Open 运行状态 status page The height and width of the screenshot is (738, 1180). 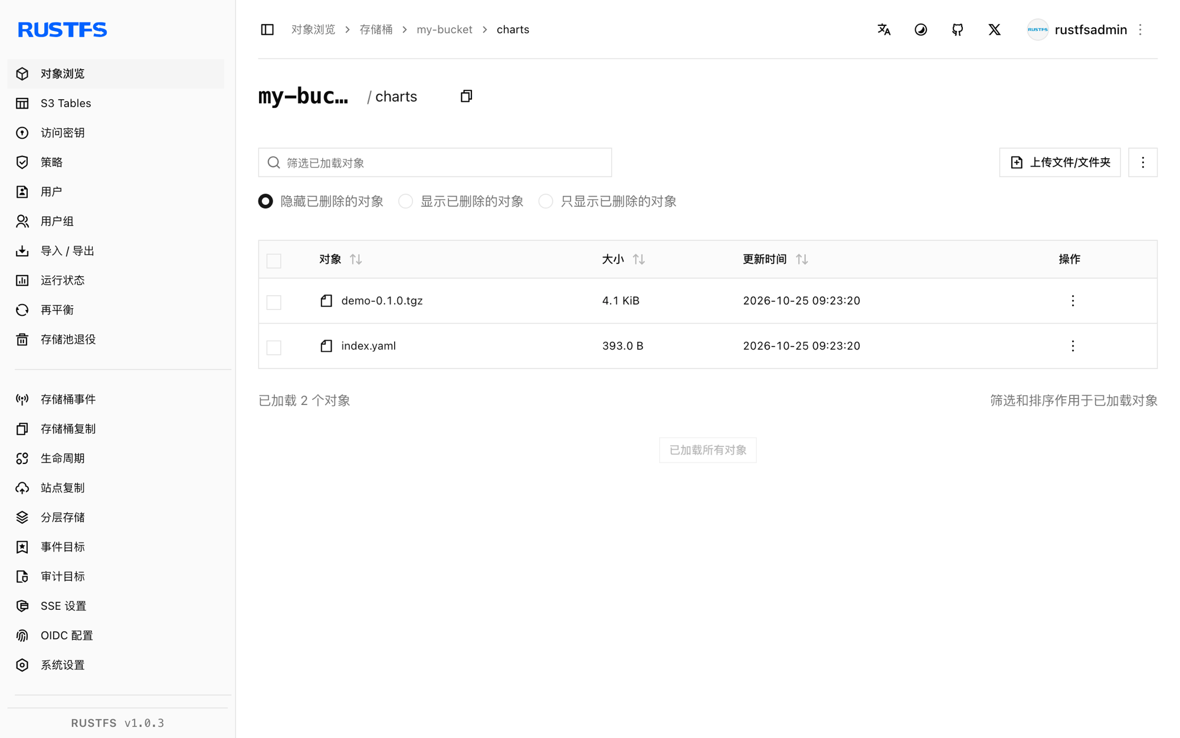(116, 280)
